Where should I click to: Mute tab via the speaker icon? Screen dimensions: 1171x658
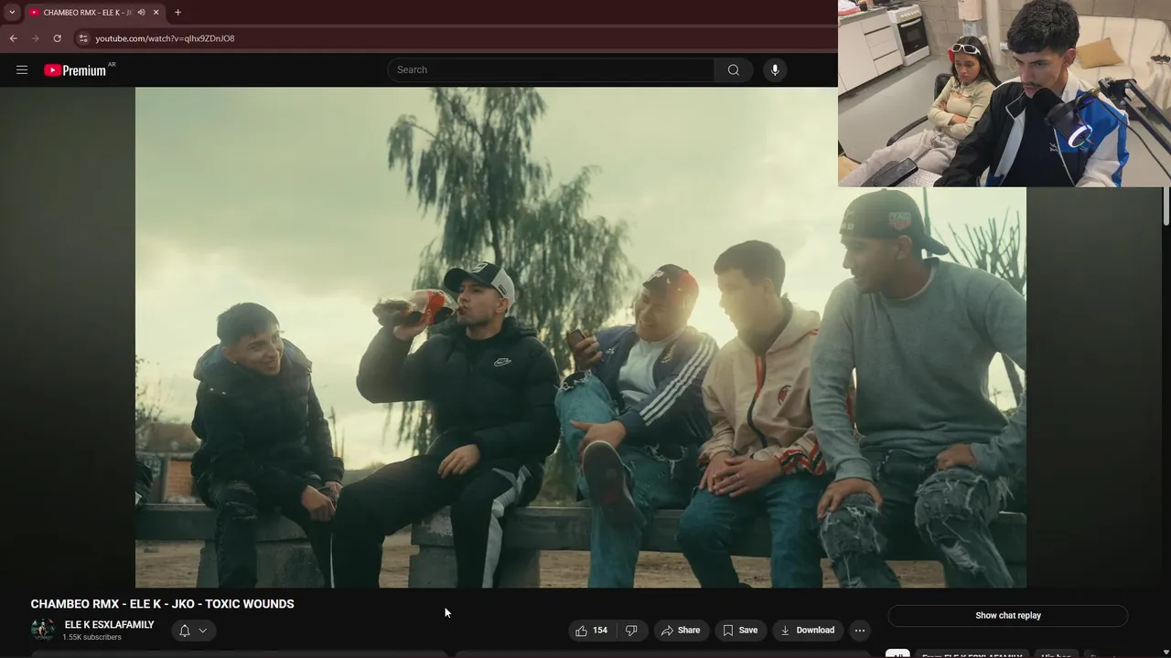(141, 12)
